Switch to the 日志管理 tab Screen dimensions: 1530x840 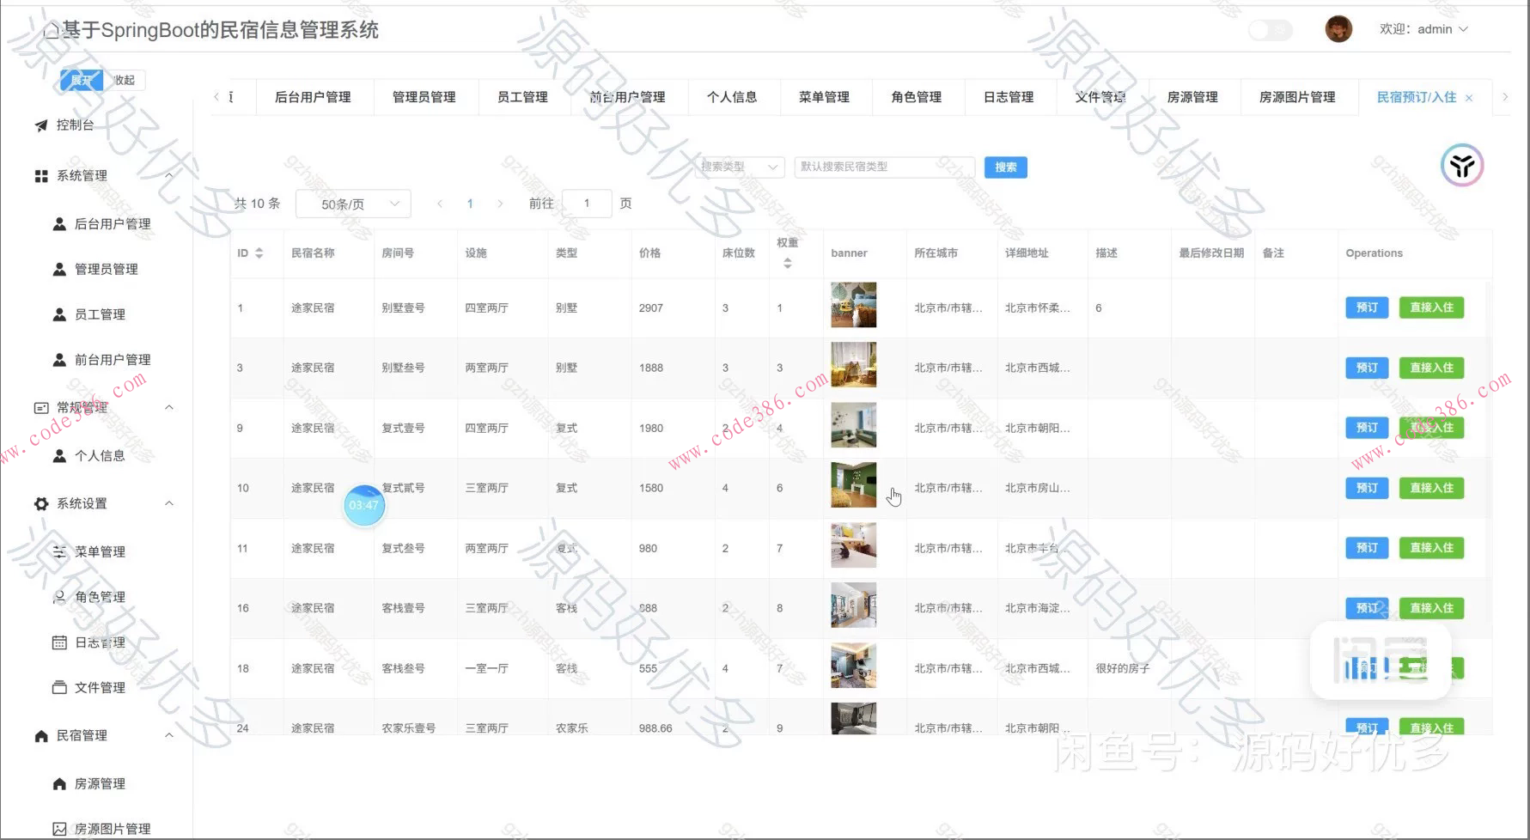1009,97
